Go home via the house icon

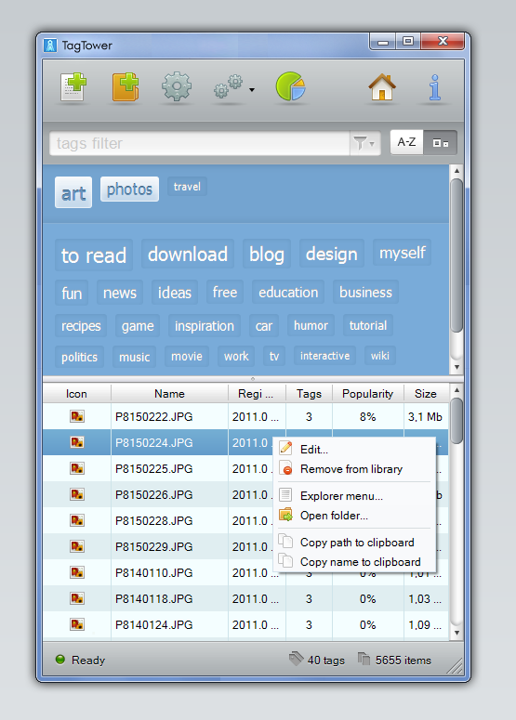tap(382, 86)
